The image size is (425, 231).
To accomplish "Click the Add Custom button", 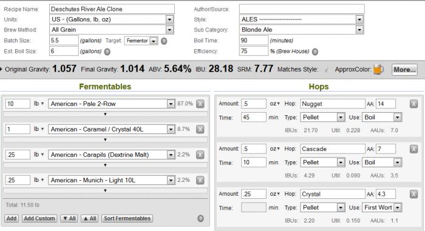I will (x=39, y=218).
